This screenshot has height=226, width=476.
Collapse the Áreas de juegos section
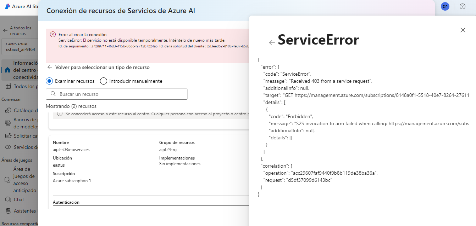[x=17, y=160]
